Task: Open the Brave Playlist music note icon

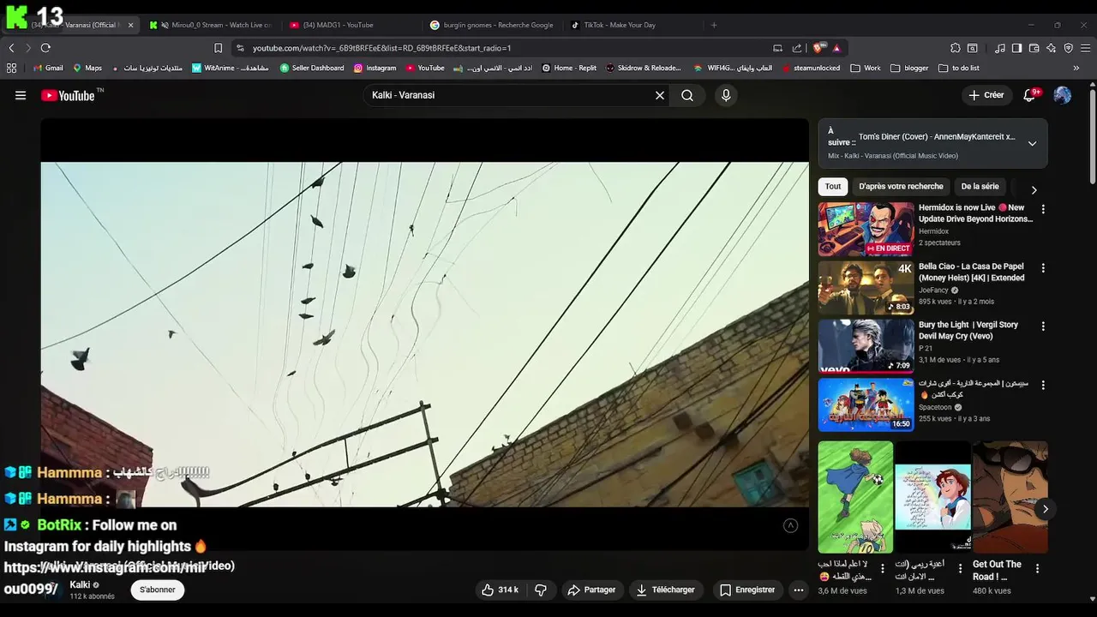Action: click(x=999, y=48)
